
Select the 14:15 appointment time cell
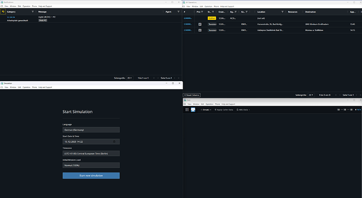click(x=353, y=30)
